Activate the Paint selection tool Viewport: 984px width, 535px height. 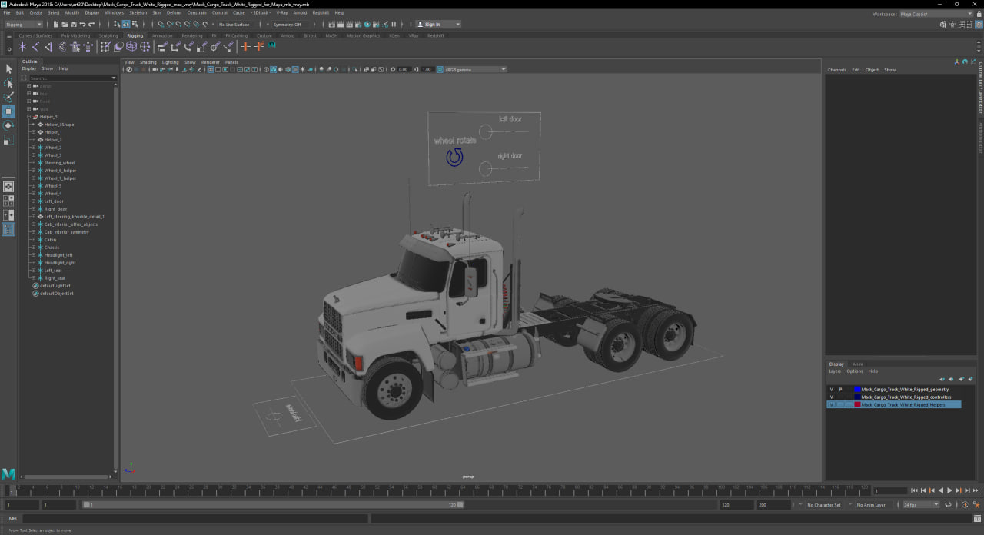click(x=8, y=97)
